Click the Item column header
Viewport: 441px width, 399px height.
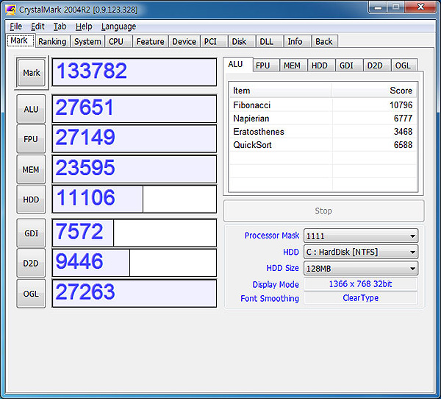pyautogui.click(x=280, y=91)
